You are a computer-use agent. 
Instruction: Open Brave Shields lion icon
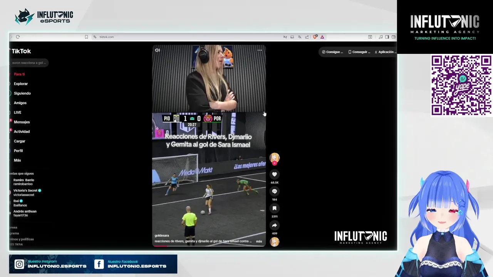coord(315,37)
